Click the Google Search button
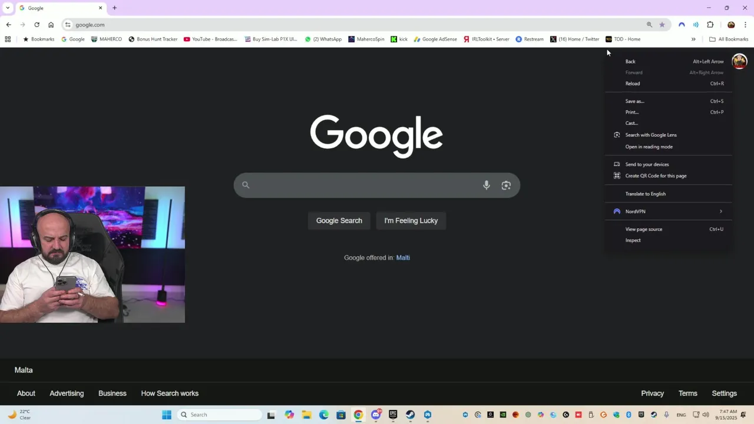Screen dimensions: 754x424 click(339, 220)
